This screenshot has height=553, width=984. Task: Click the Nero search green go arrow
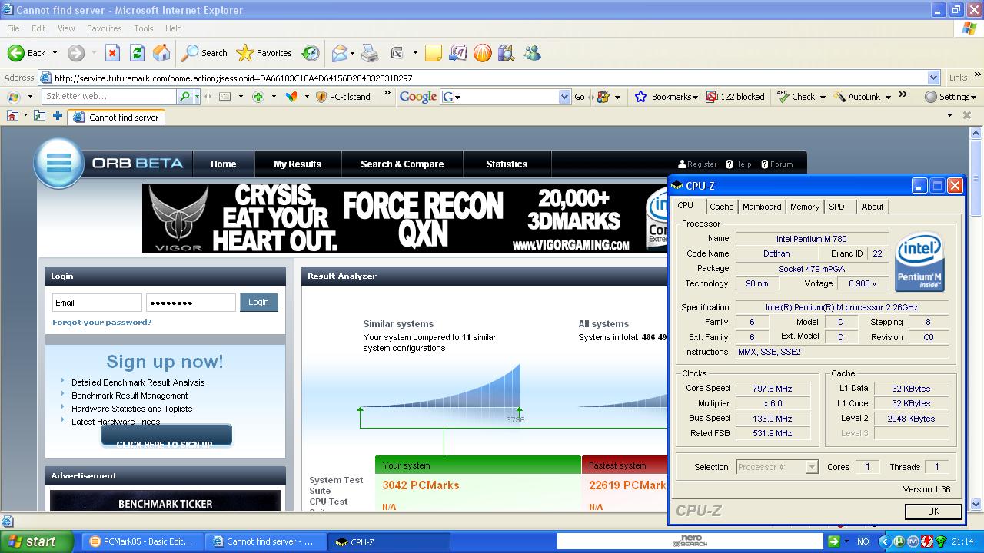834,541
